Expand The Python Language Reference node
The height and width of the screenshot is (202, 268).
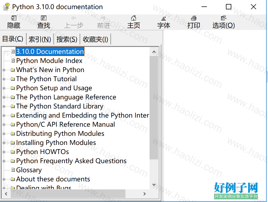click(x=4, y=98)
